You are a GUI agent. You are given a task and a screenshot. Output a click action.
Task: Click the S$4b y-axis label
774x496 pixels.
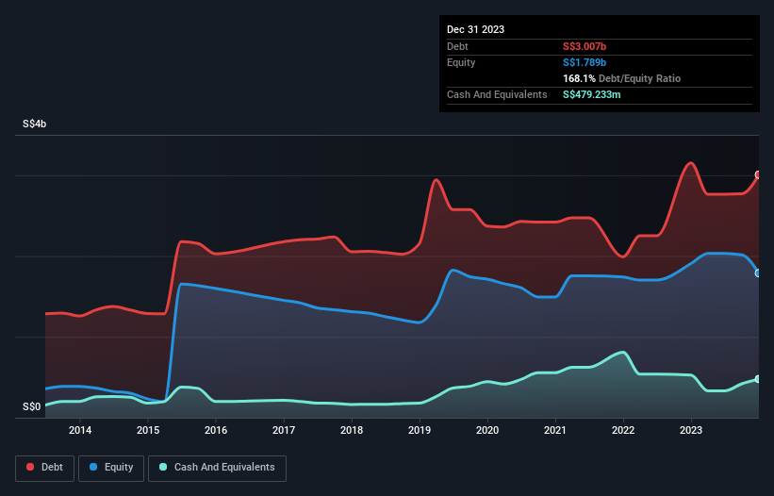(x=35, y=124)
